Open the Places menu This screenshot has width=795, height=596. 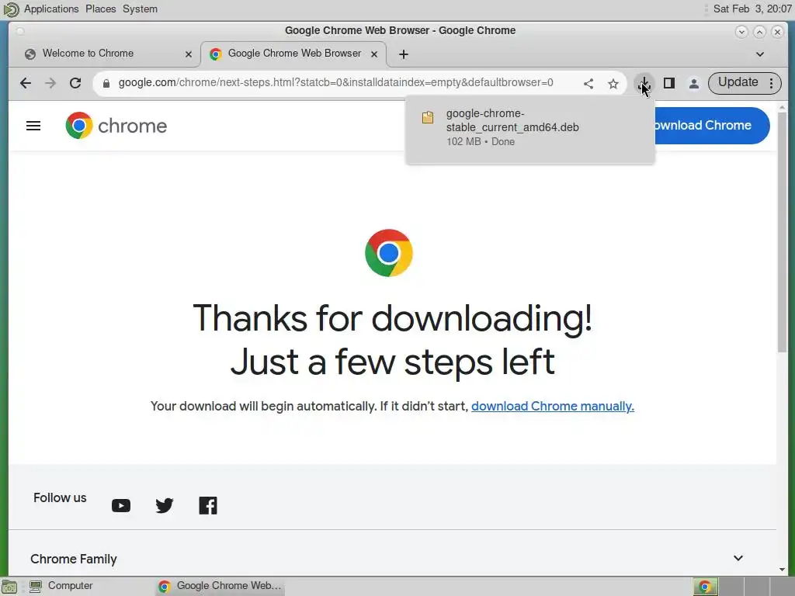100,9
